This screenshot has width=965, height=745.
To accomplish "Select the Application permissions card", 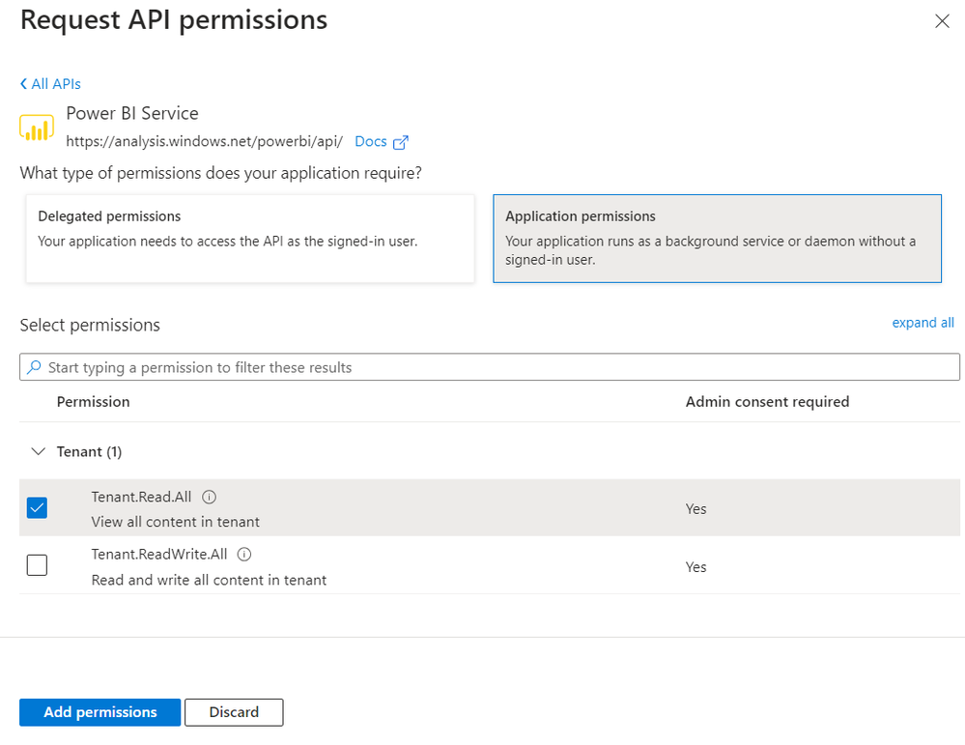I will (x=717, y=238).
